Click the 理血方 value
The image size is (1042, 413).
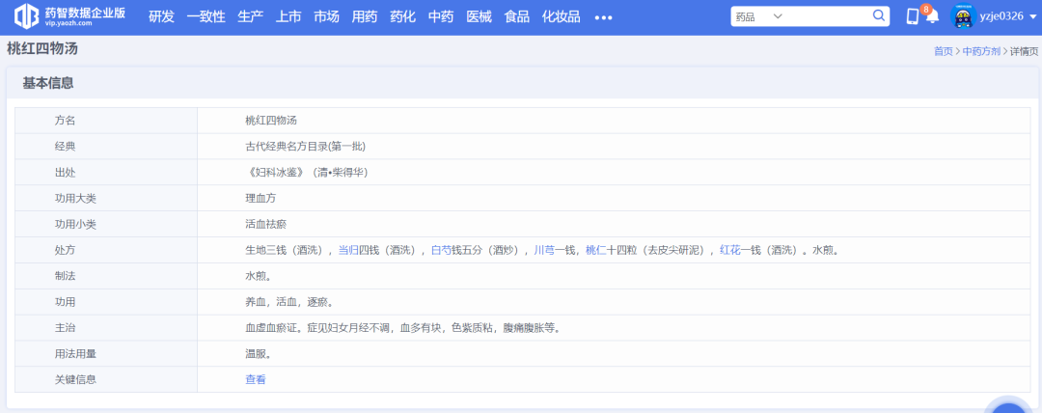[x=260, y=198]
